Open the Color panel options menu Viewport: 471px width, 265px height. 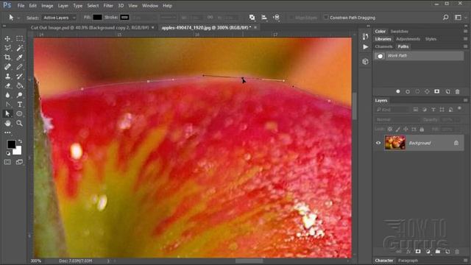pos(465,31)
